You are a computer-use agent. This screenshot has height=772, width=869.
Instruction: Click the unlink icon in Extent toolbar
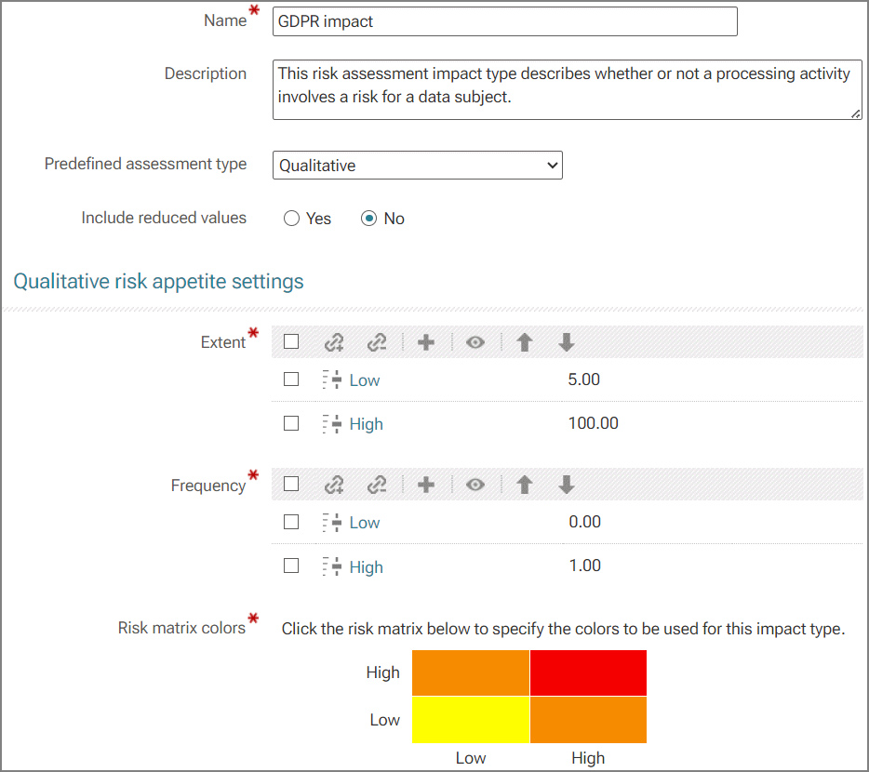(377, 342)
